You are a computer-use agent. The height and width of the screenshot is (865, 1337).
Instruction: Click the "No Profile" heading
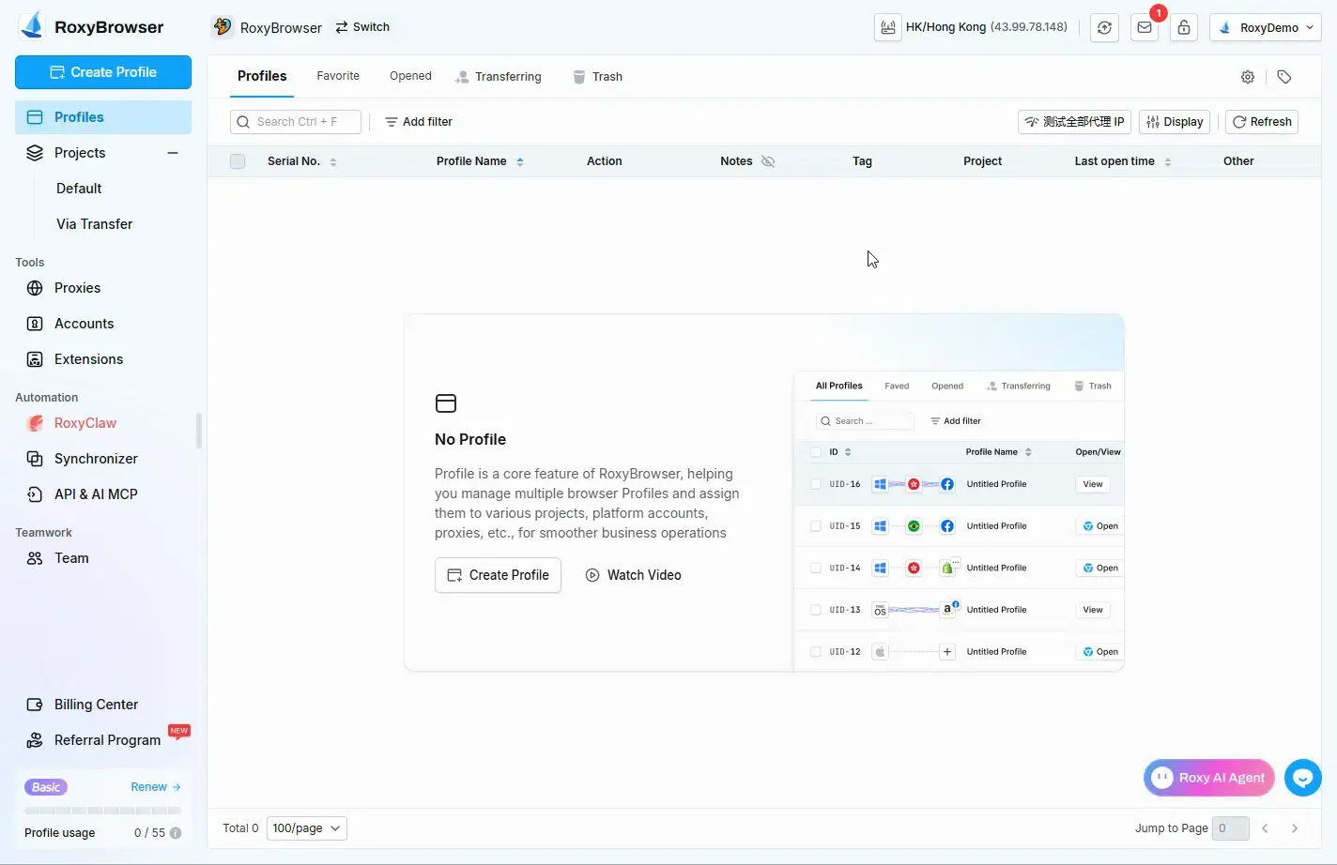click(x=470, y=439)
